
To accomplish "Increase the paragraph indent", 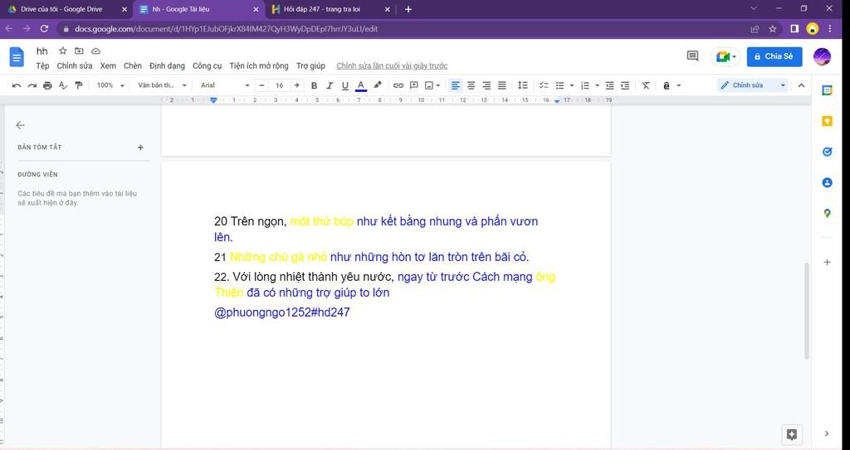I will [625, 85].
